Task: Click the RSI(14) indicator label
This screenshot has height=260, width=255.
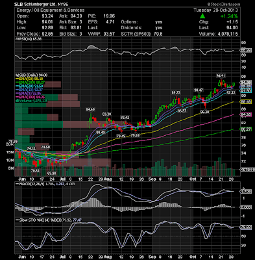Action: 28,39
